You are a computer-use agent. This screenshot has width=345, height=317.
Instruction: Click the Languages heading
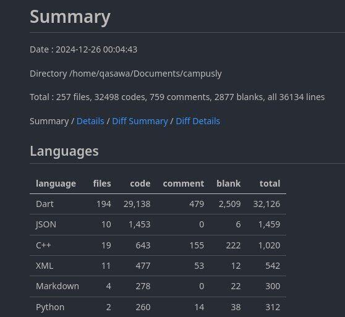click(64, 151)
